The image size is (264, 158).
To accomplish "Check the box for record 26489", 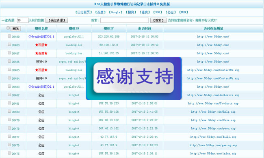I will [9, 36].
